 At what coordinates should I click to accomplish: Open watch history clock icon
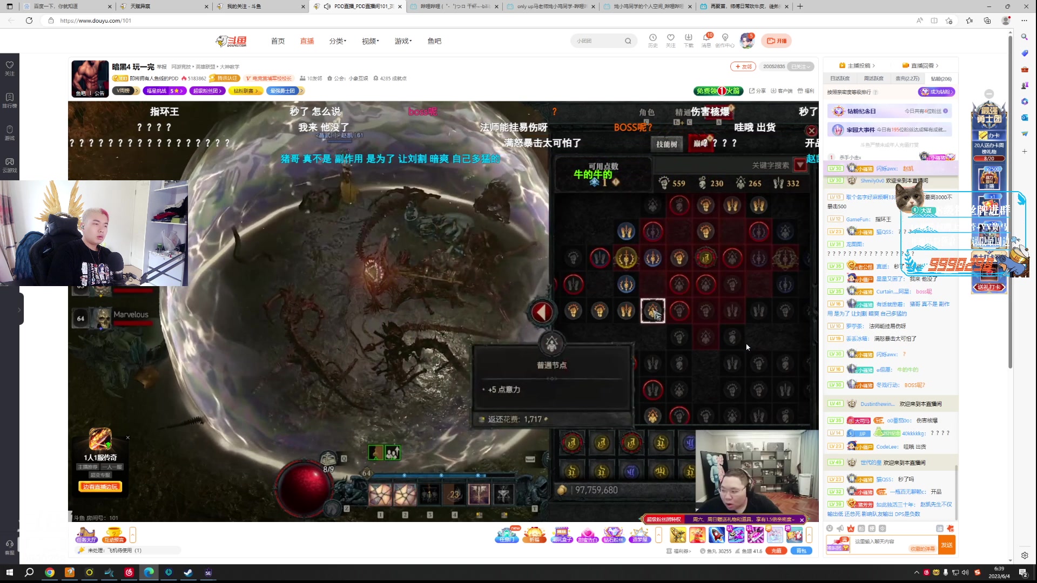652,38
